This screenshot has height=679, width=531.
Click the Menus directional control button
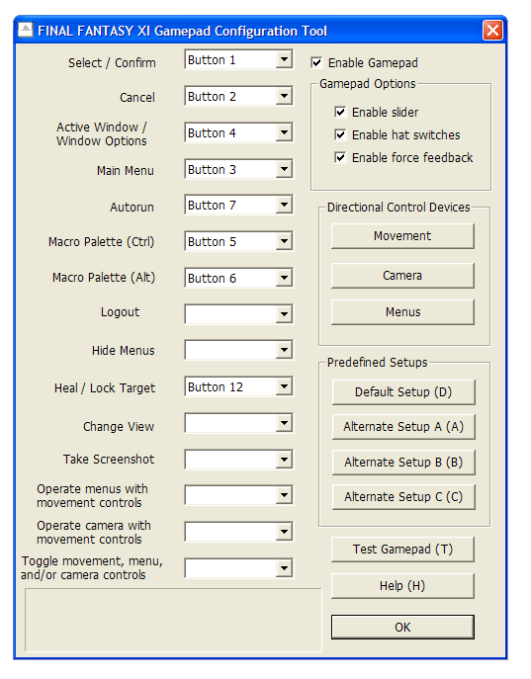pyautogui.click(x=402, y=311)
